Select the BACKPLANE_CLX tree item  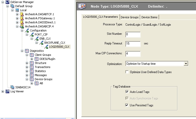click(55, 43)
